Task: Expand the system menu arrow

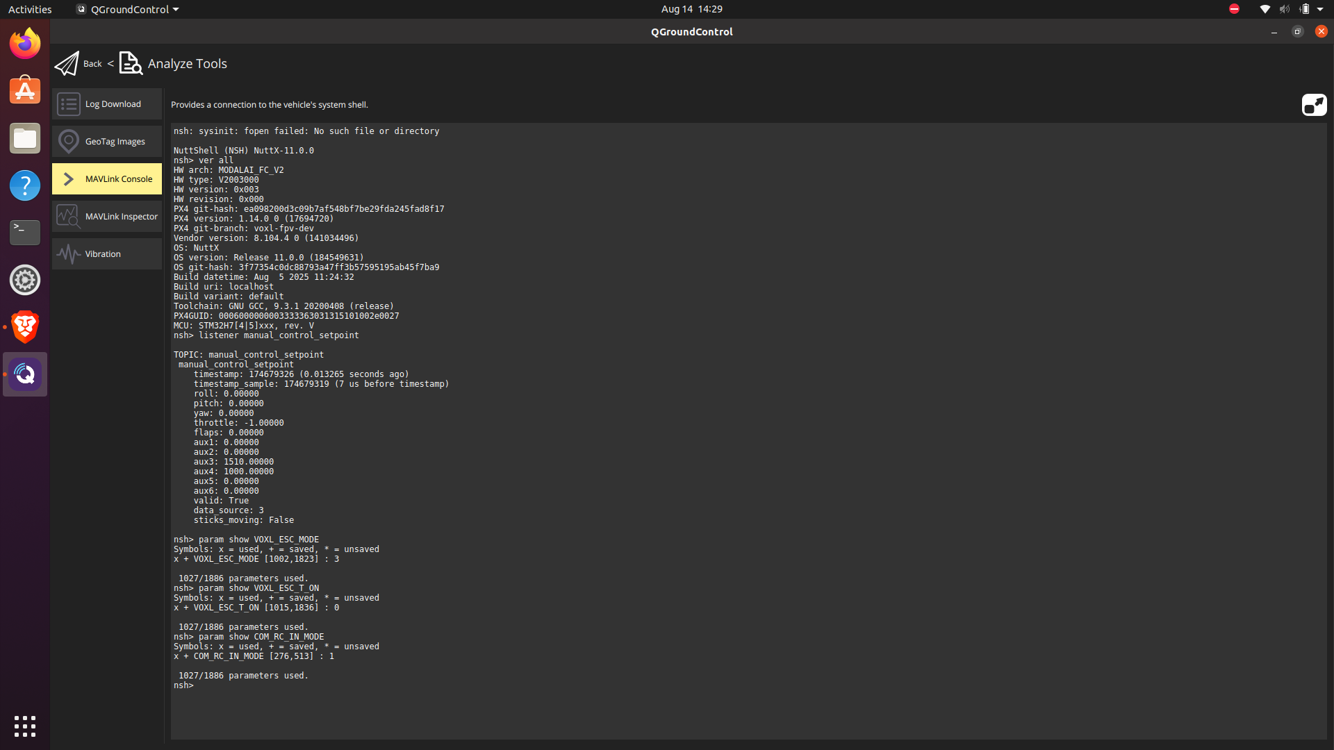Action: click(1320, 9)
